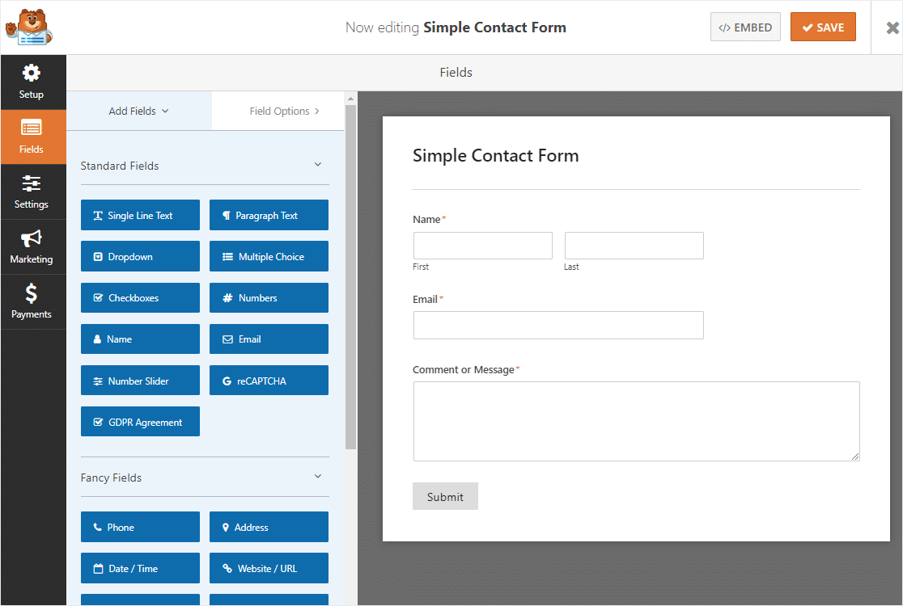Add a Dropdown field
Screen dimensions: 903x606
tap(140, 256)
